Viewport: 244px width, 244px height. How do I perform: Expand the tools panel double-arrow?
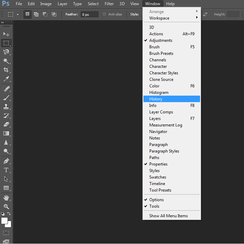(x=2, y=23)
